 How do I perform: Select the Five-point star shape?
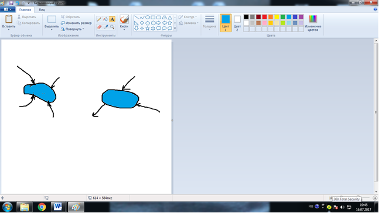pos(148,29)
